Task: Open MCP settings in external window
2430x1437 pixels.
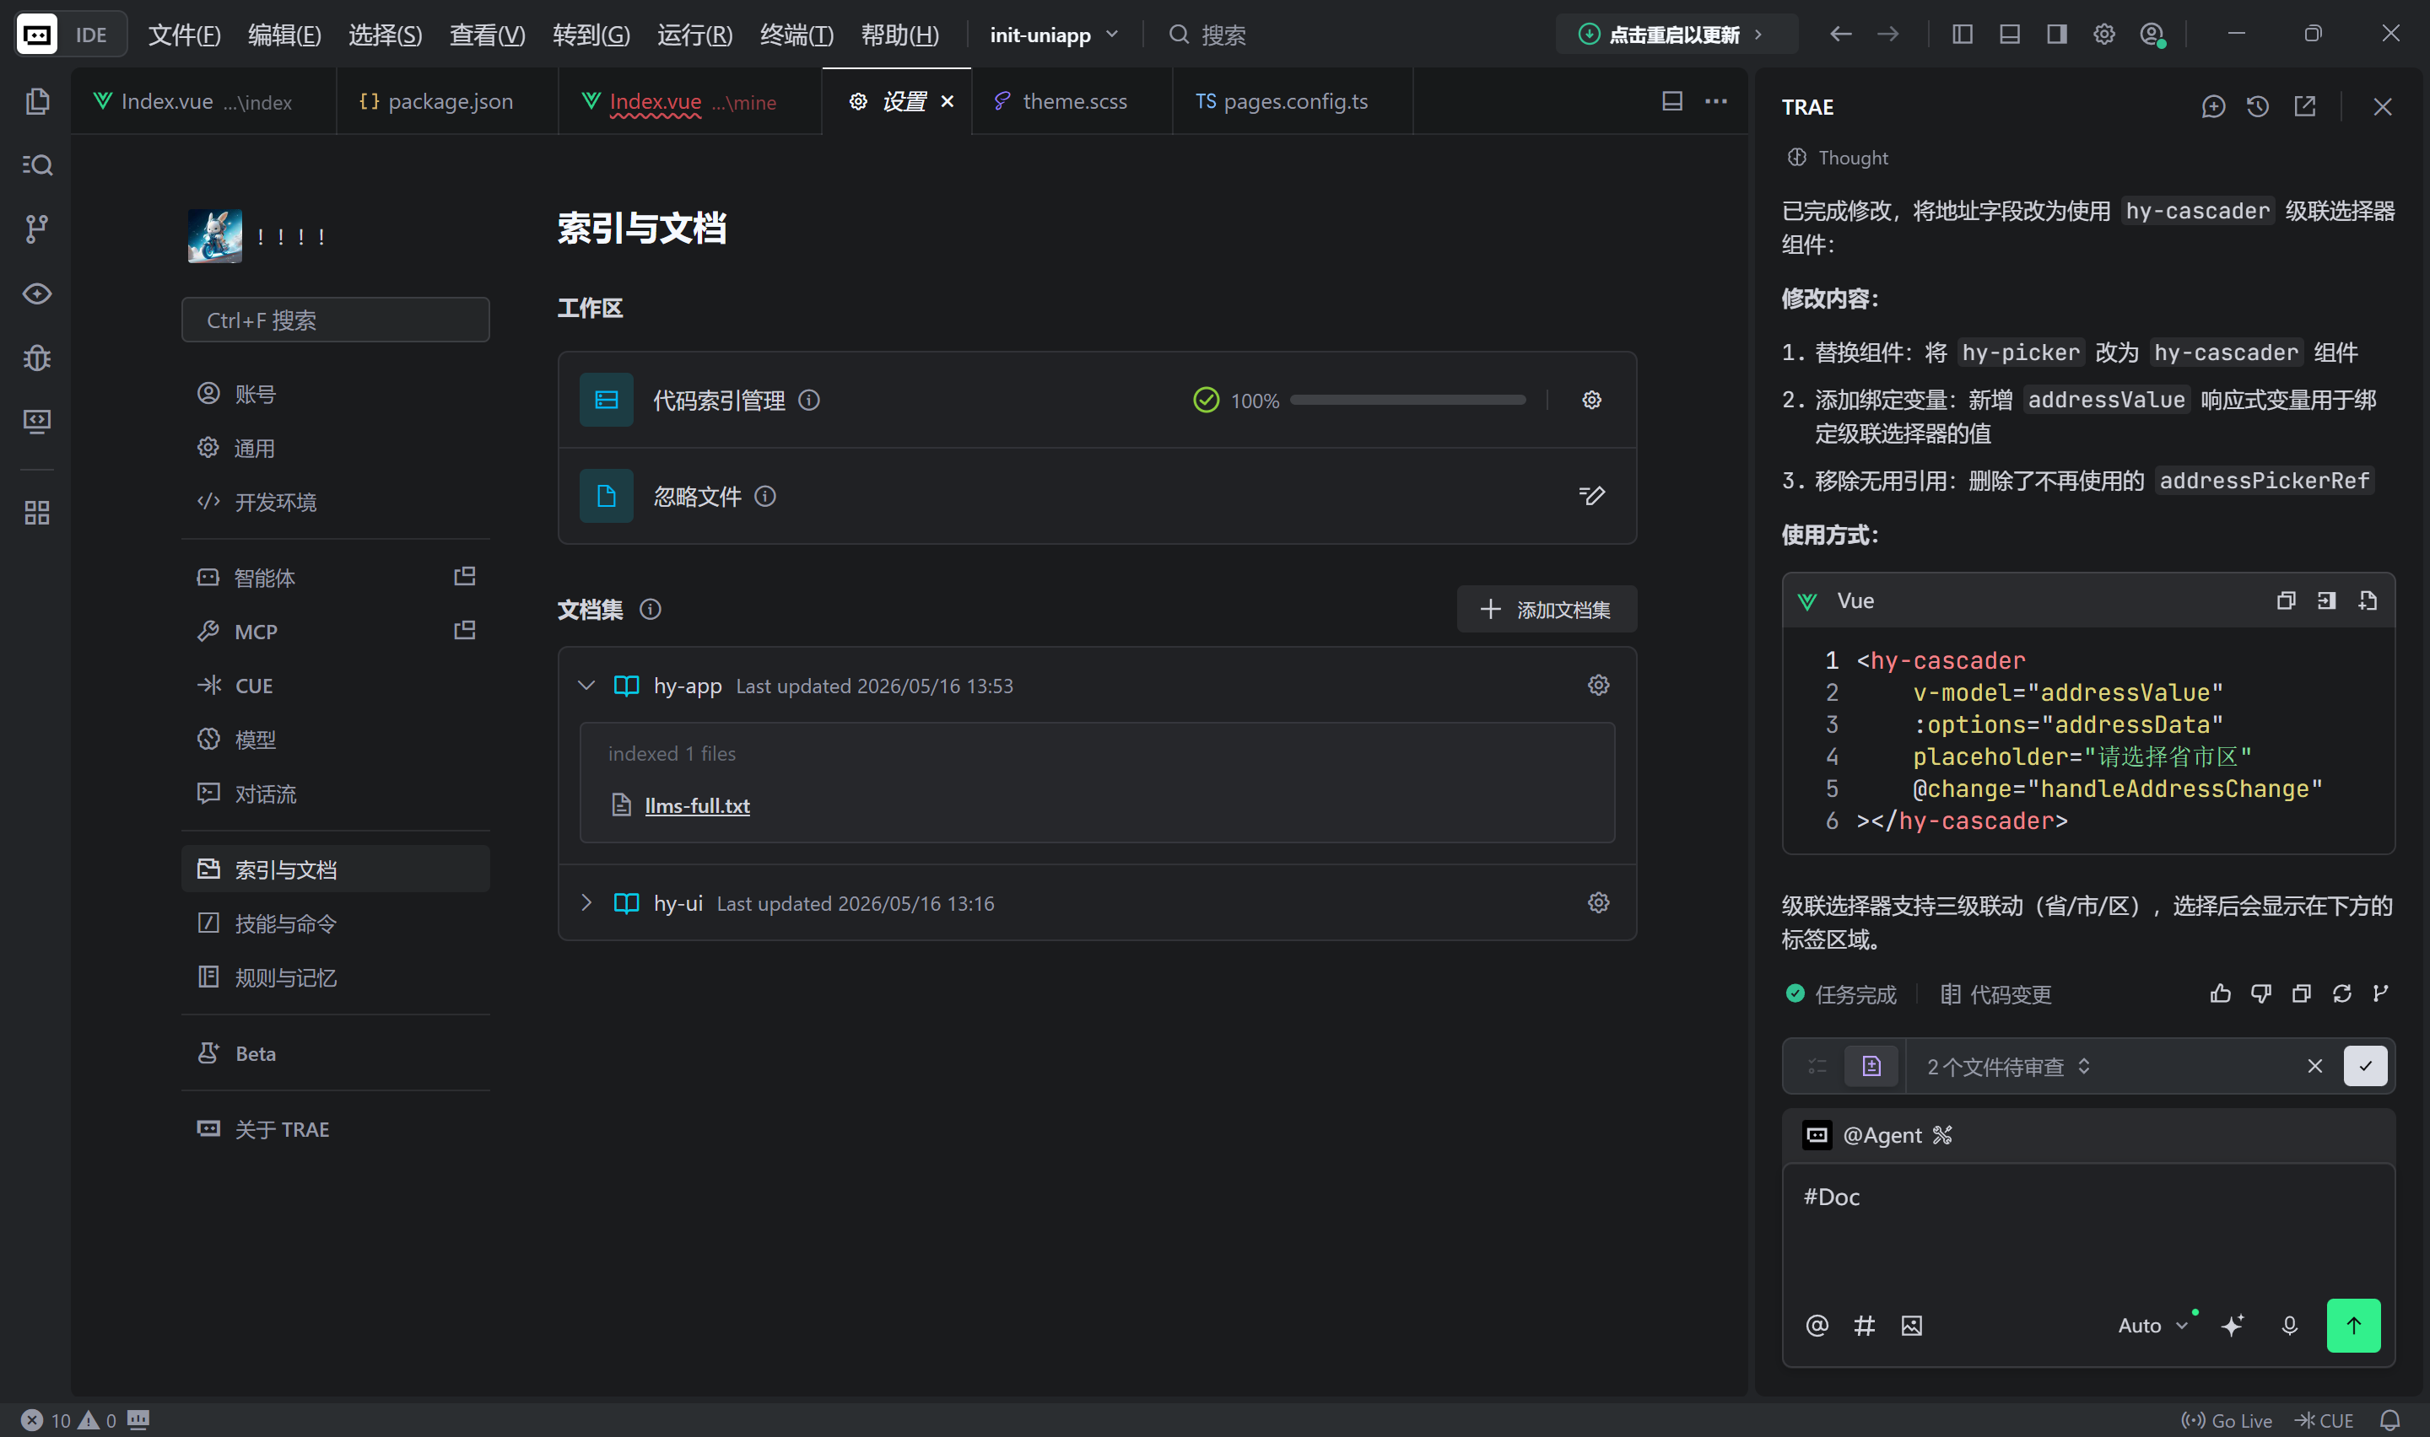Action: [465, 631]
